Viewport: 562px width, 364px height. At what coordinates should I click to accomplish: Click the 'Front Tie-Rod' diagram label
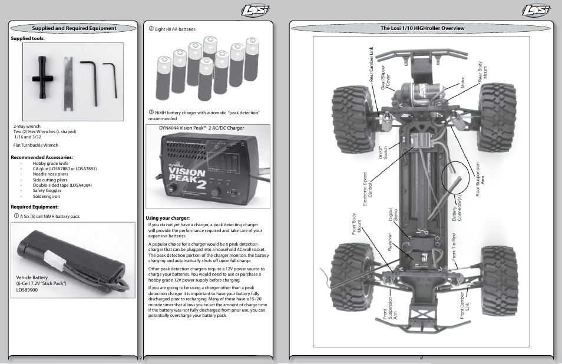[454, 247]
